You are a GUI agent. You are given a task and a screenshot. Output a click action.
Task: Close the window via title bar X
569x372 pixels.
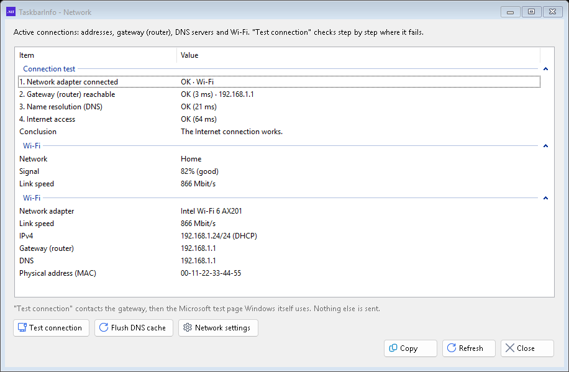[552, 12]
